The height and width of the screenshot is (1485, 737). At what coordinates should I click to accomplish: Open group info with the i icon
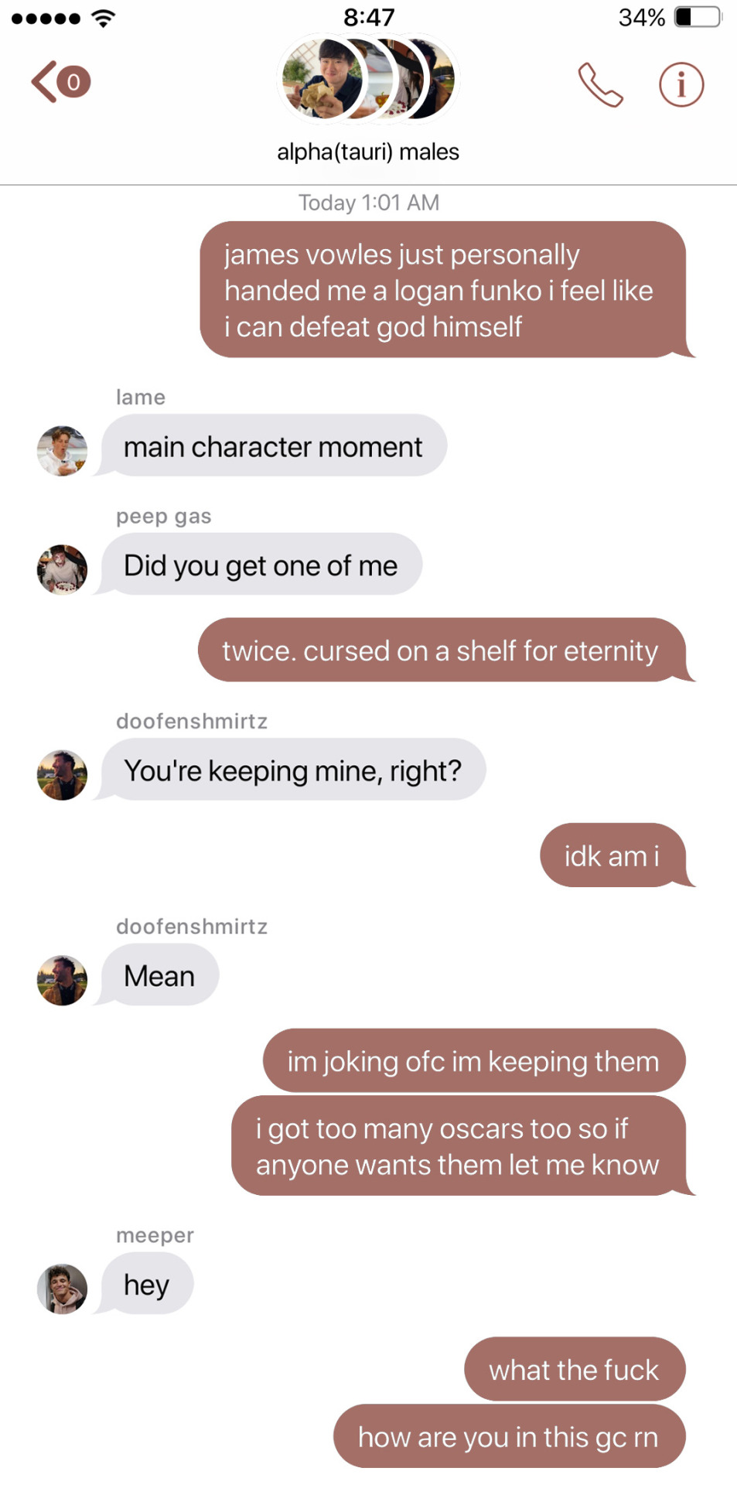[681, 84]
